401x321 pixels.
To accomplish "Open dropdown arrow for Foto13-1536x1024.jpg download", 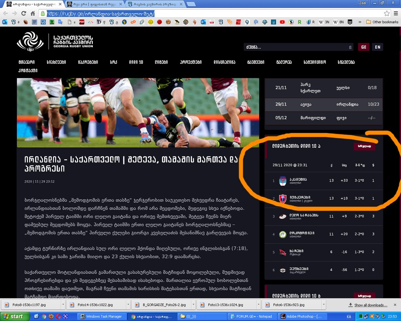I will coord(258,305).
